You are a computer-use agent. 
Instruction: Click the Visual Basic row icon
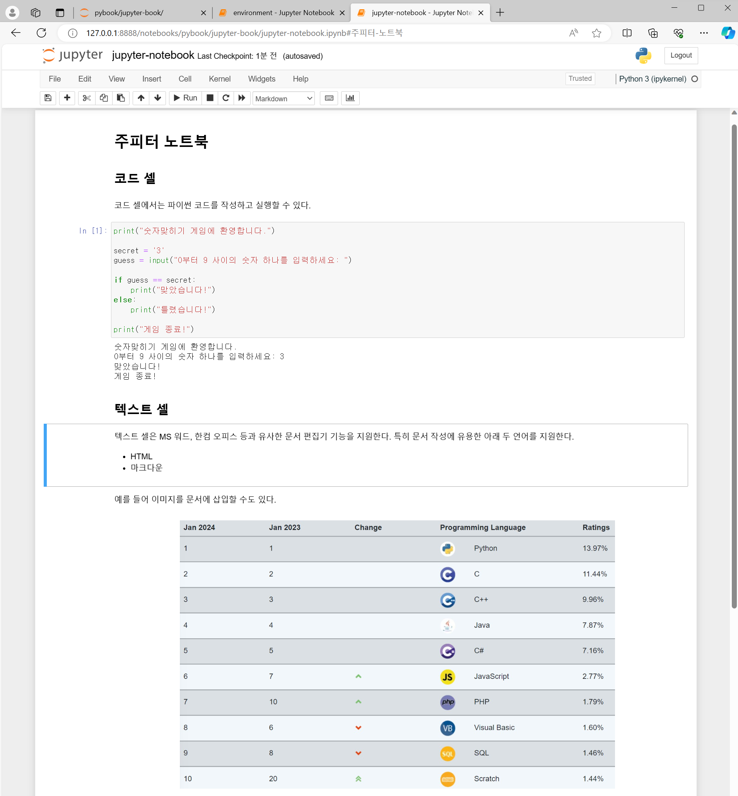pos(447,728)
